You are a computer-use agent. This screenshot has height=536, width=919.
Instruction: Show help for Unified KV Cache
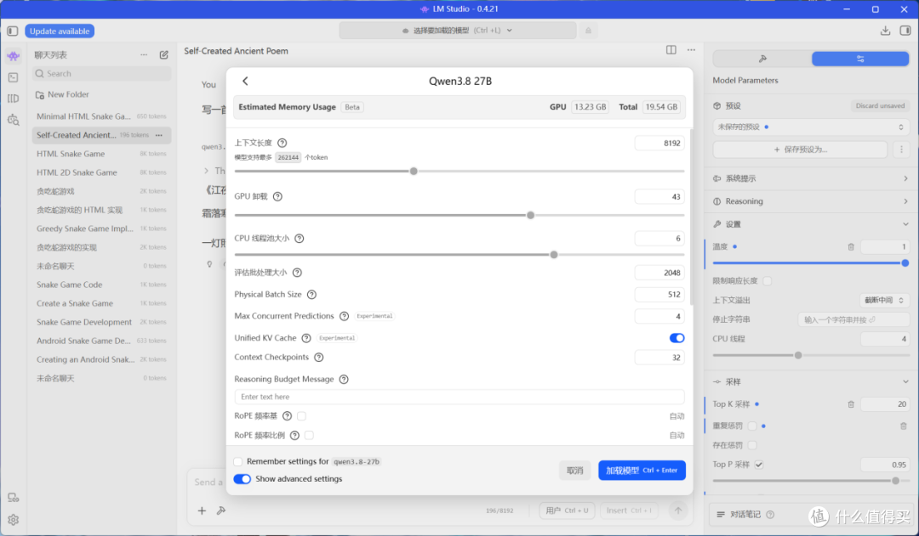coord(306,338)
